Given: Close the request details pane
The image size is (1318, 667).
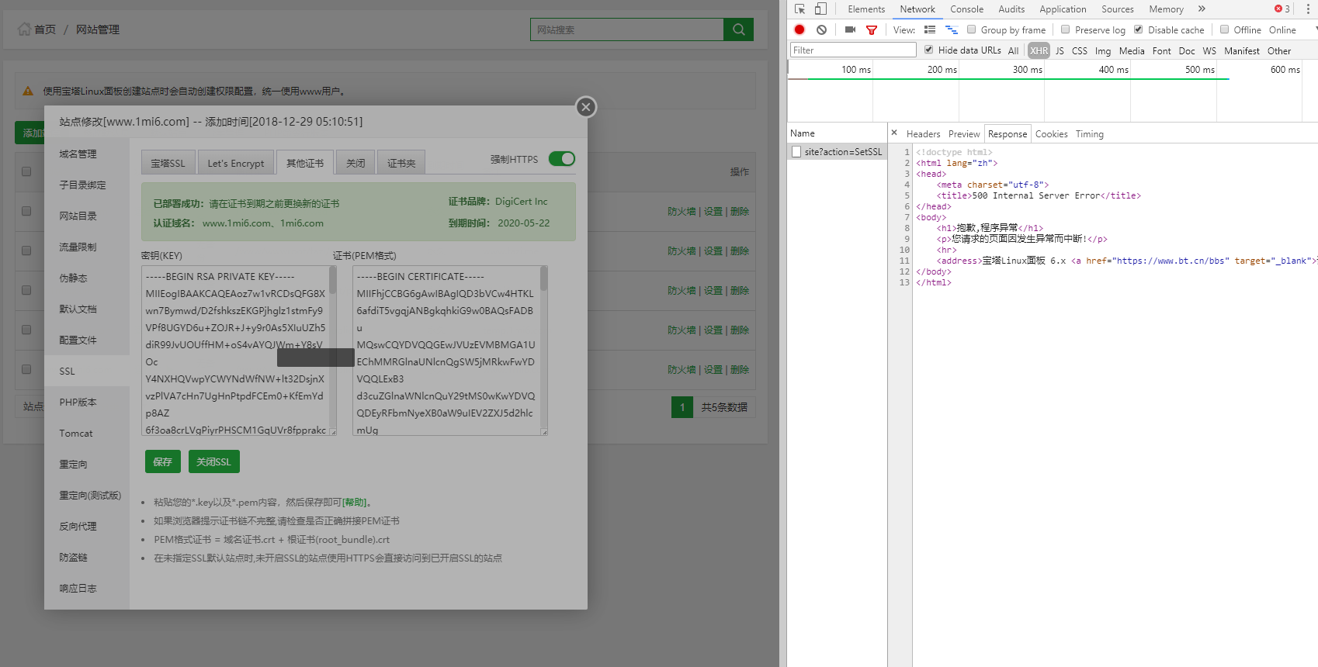Looking at the screenshot, I should click(894, 133).
